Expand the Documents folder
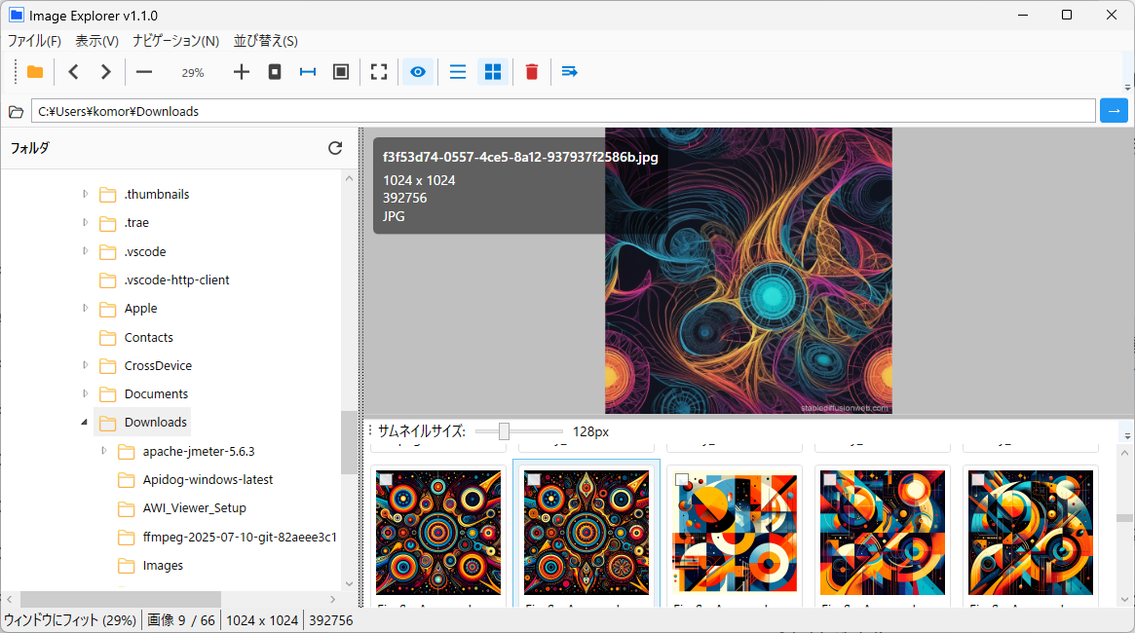Image resolution: width=1135 pixels, height=633 pixels. (x=85, y=393)
